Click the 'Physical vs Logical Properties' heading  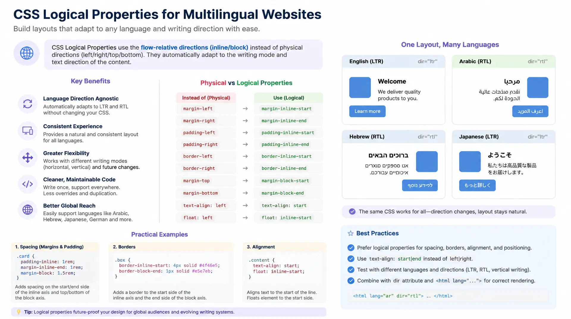[x=246, y=83]
